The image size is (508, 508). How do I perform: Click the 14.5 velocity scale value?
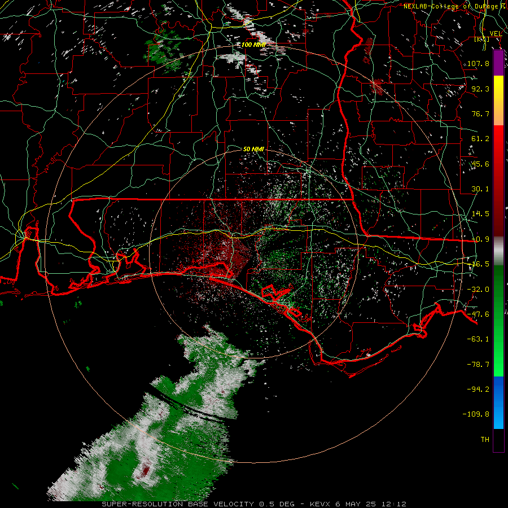480,214
